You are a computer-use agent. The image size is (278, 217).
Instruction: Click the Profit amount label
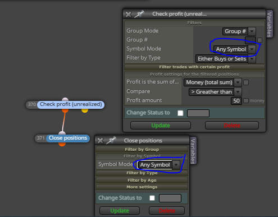coord(144,100)
